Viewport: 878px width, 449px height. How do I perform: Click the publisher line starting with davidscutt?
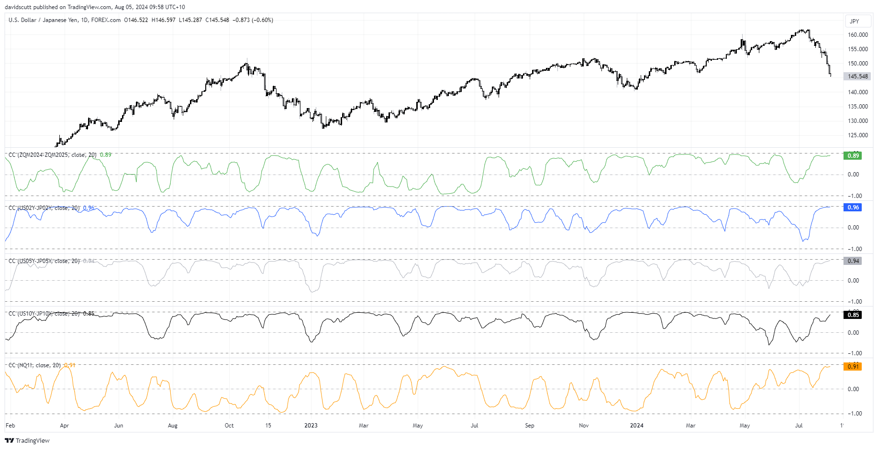[95, 7]
